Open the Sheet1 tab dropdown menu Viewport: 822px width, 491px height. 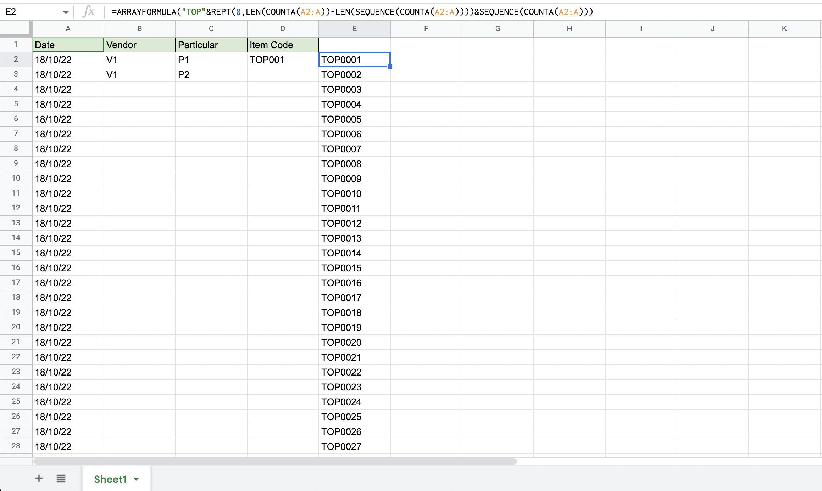click(x=136, y=479)
